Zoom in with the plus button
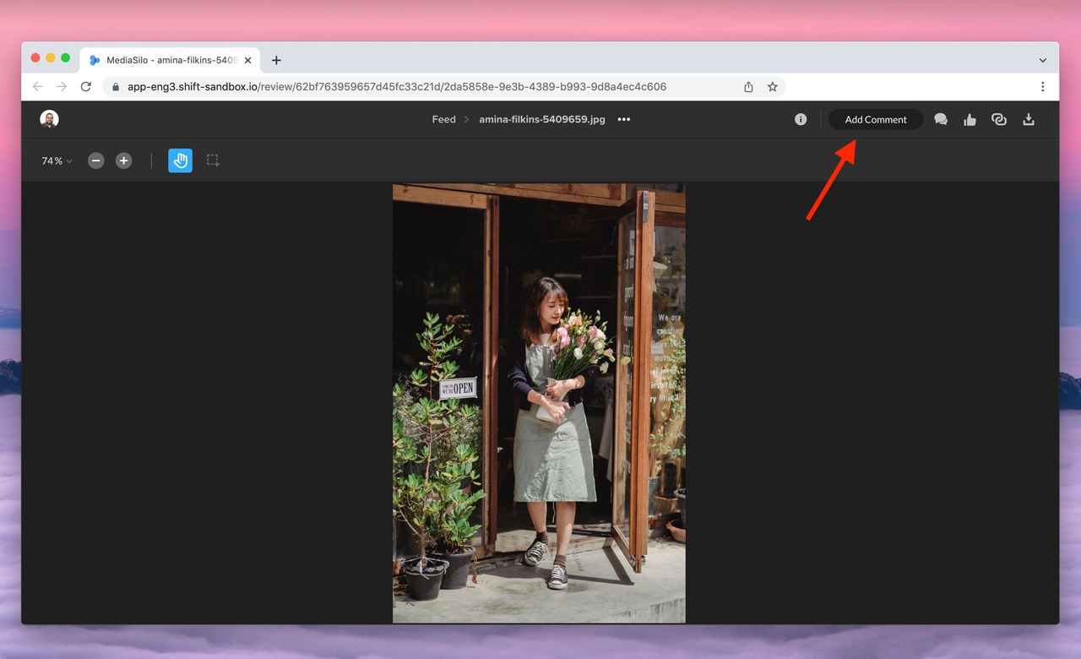Image resolution: width=1081 pixels, height=659 pixels. tap(124, 161)
